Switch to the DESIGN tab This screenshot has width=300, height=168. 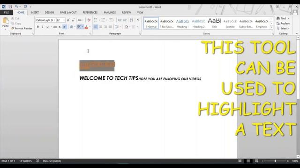[49, 13]
